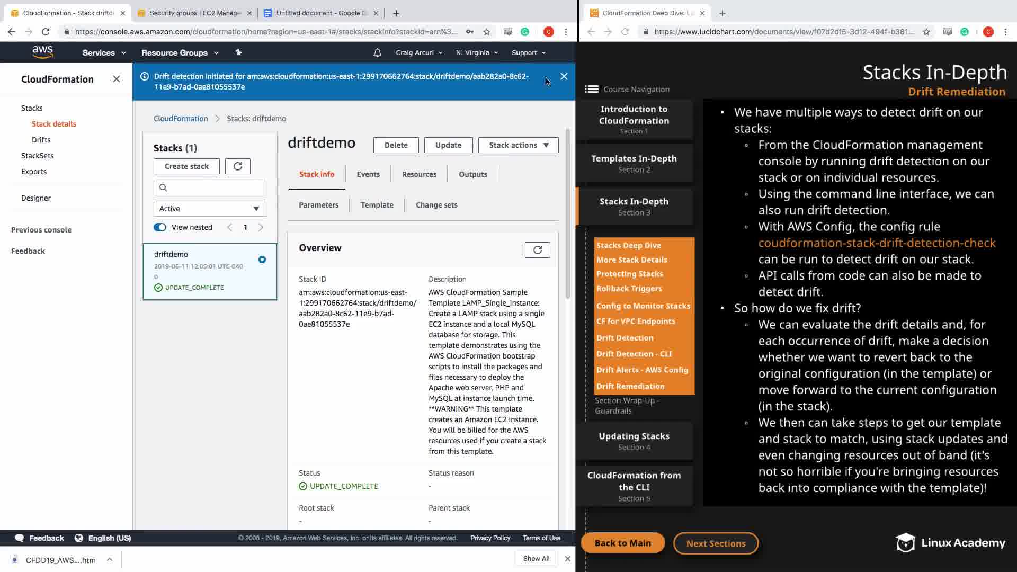The width and height of the screenshot is (1017, 572).
Task: Dismiss the drift detection notification banner
Action: tap(564, 76)
